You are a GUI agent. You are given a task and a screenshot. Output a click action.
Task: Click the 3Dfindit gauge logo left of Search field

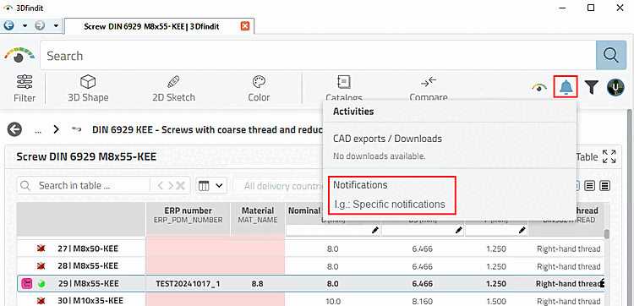click(19, 56)
